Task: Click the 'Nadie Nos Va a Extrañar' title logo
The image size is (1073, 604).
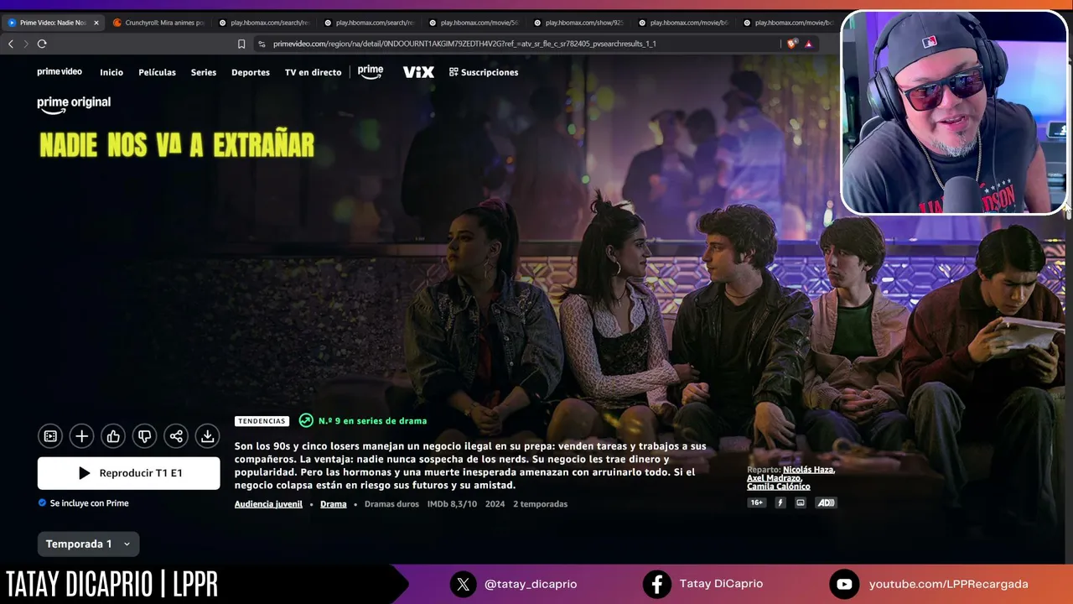Action: 177,145
